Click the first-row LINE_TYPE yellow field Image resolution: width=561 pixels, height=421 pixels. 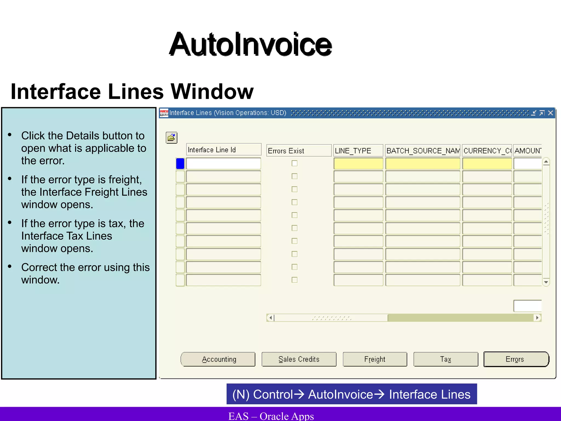[x=358, y=164]
